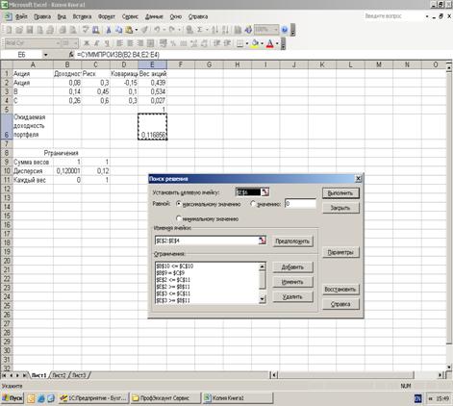The height and width of the screenshot is (406, 453).
Task: Select the maximum value radio button
Action: click(179, 204)
